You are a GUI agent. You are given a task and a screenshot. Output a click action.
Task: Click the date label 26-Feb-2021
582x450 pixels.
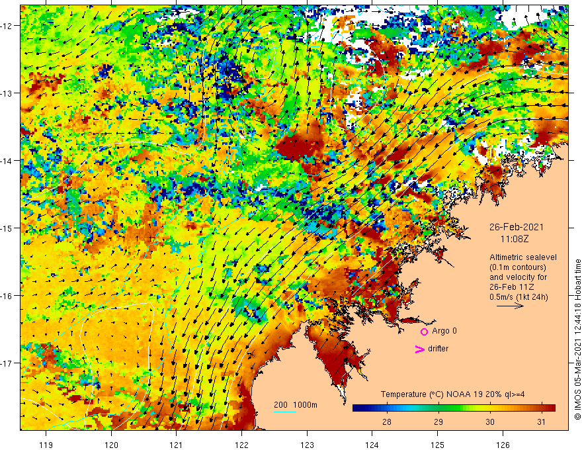pos(517,227)
